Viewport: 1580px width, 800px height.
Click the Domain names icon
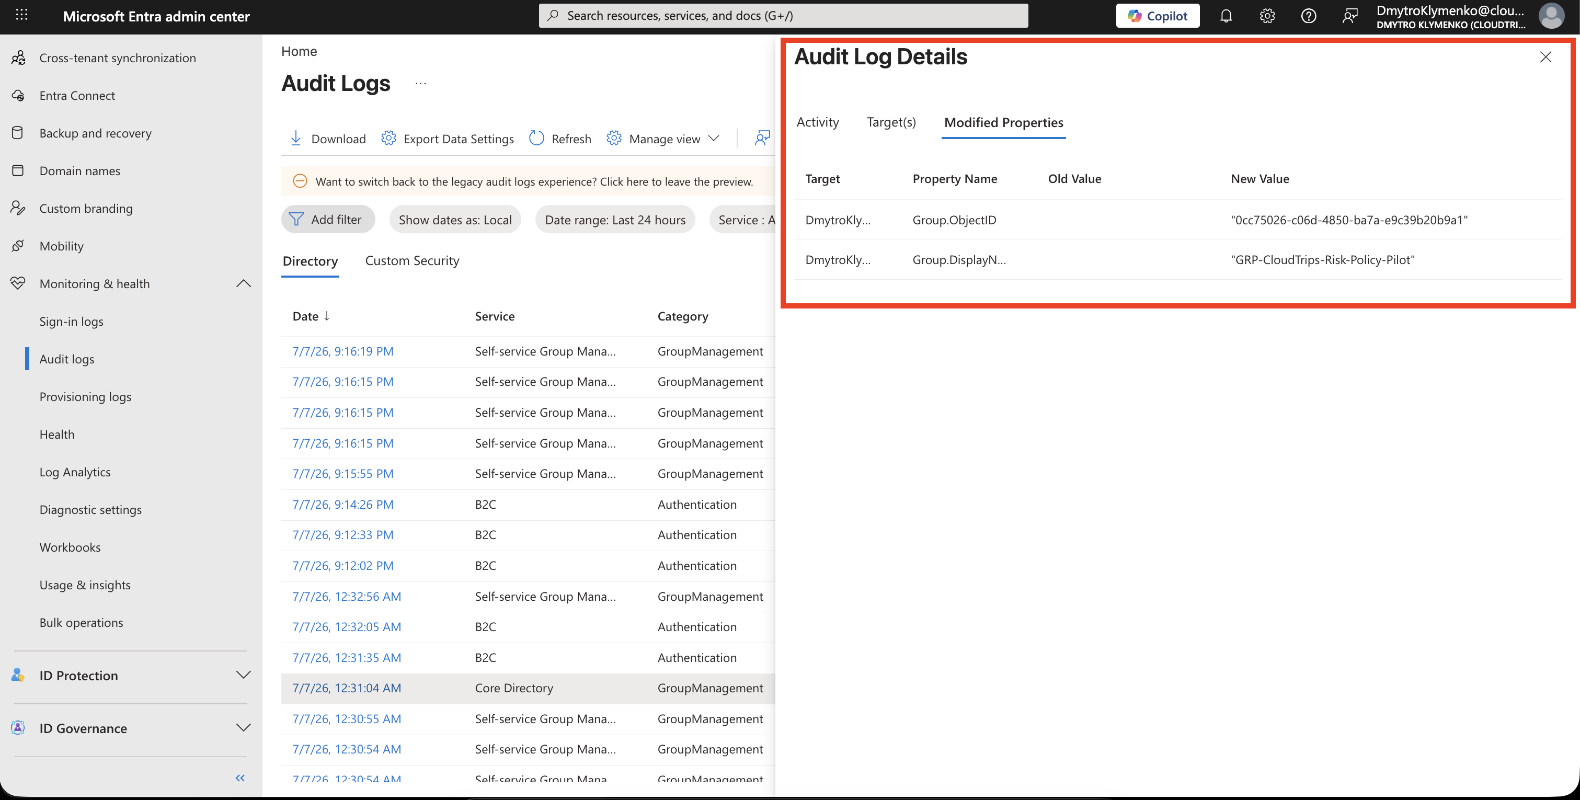click(x=18, y=170)
